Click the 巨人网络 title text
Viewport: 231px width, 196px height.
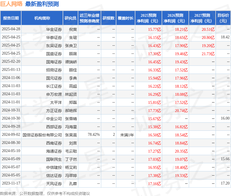click(x=11, y=4)
